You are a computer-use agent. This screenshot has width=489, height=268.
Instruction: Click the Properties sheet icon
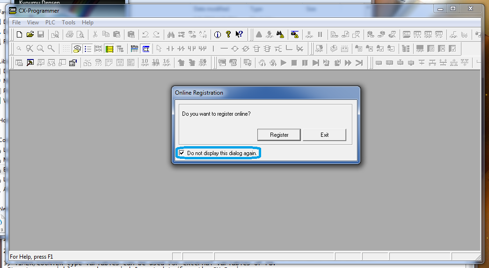[x=73, y=63]
